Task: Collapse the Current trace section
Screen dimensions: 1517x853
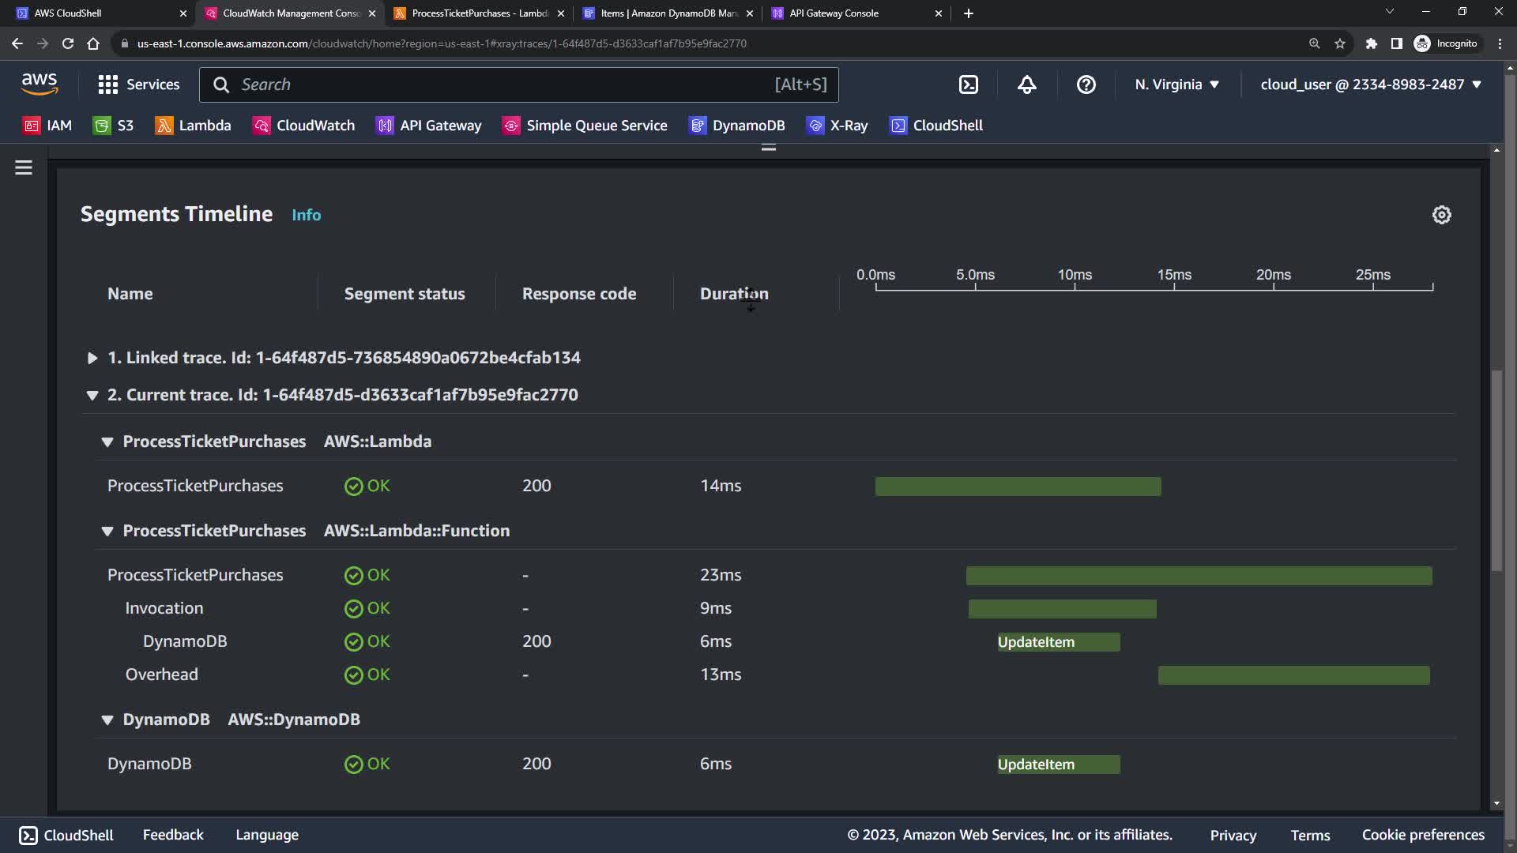Action: 92,395
